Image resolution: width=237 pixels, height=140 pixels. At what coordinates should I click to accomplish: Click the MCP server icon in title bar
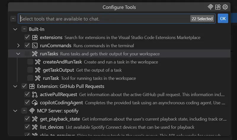210,7
